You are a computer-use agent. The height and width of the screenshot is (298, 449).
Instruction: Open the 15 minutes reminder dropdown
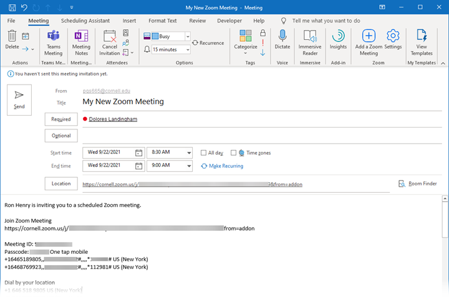(x=188, y=49)
